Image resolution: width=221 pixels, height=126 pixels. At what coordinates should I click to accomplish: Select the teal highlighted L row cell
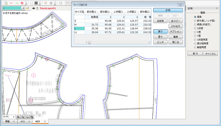(79, 28)
